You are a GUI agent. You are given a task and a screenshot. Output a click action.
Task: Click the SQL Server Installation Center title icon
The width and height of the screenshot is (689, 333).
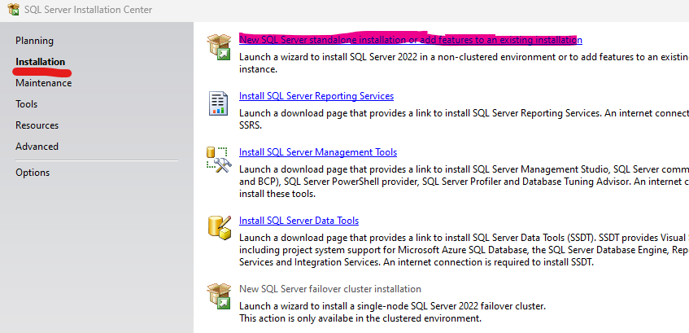coord(14,9)
